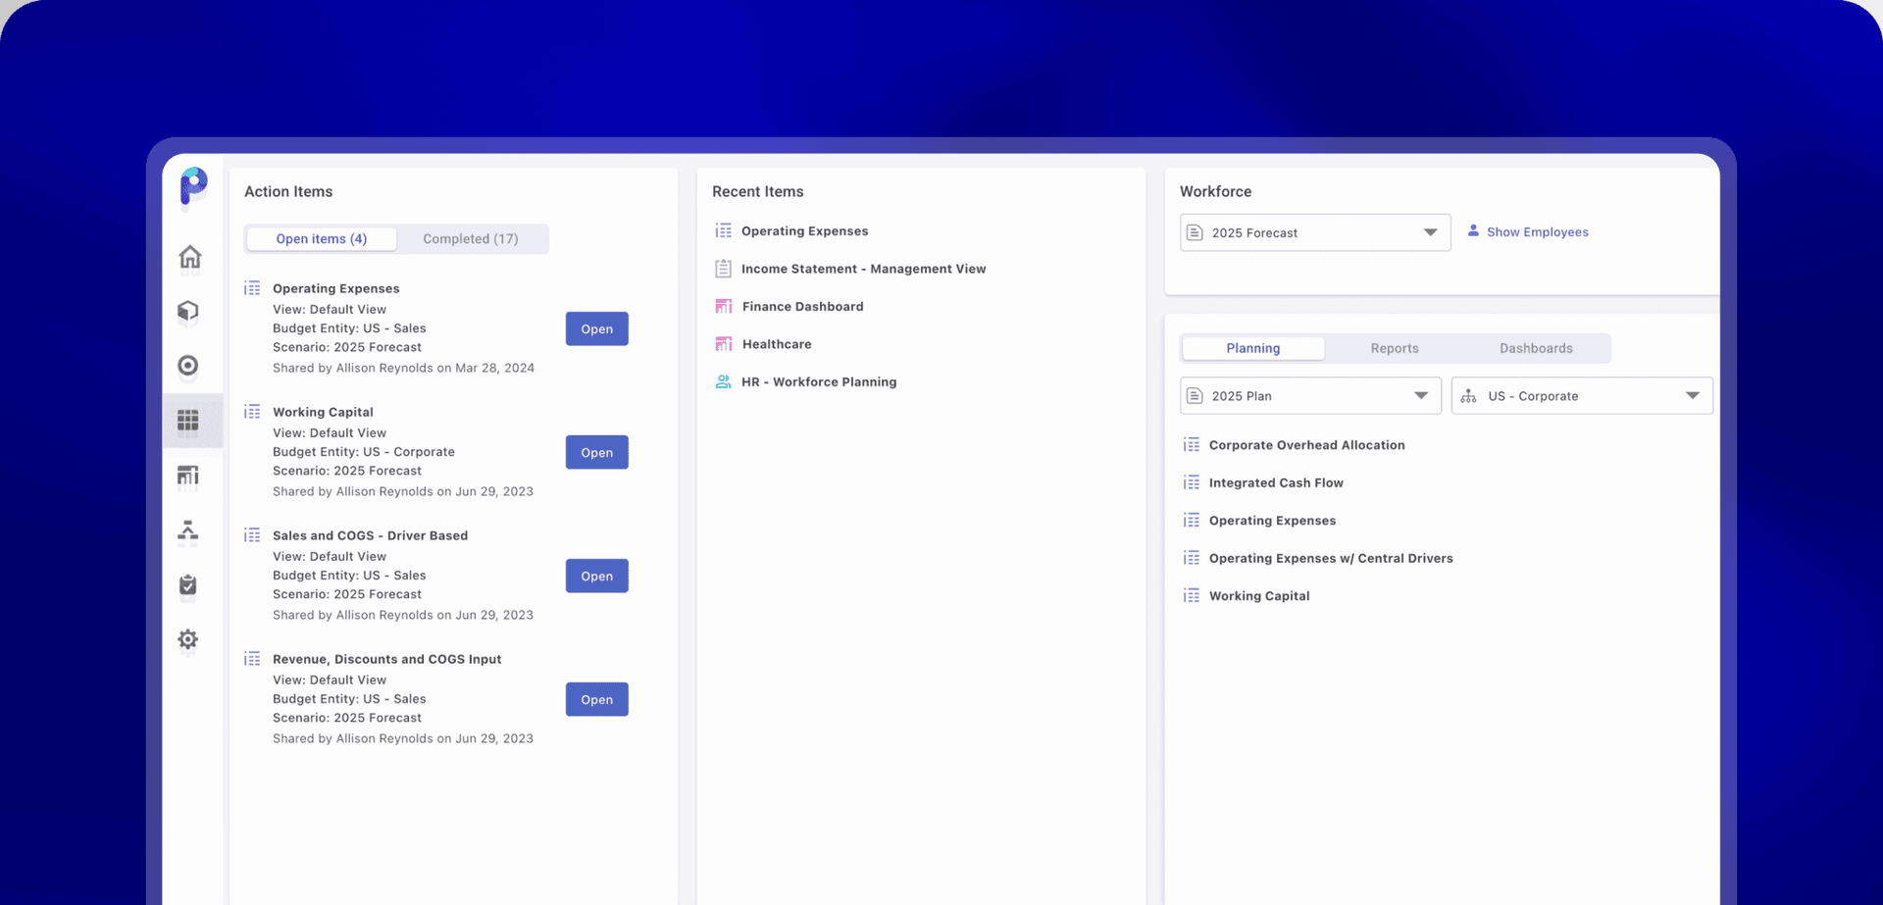Click the Show Employees link
Viewport: 1883px width, 905px height.
(1537, 231)
